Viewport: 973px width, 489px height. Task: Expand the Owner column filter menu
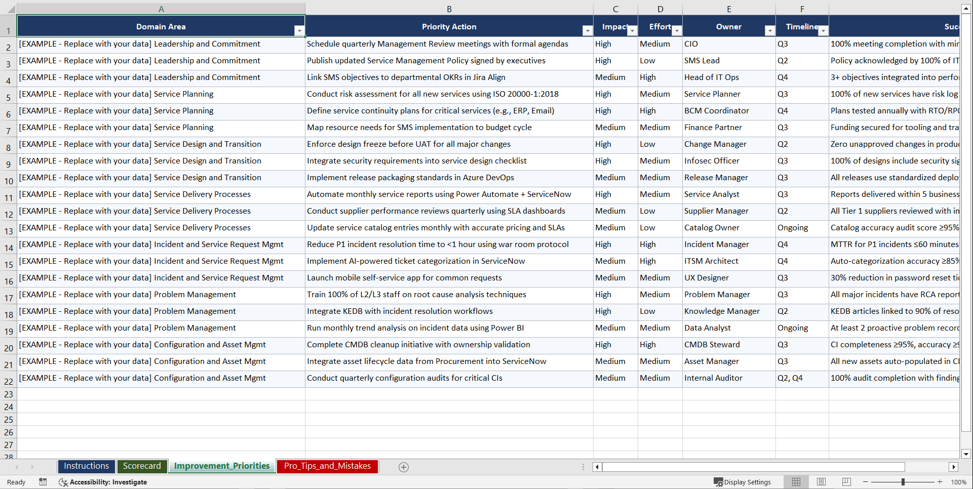770,30
